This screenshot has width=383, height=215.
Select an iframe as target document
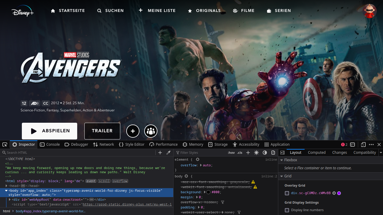point(353,145)
